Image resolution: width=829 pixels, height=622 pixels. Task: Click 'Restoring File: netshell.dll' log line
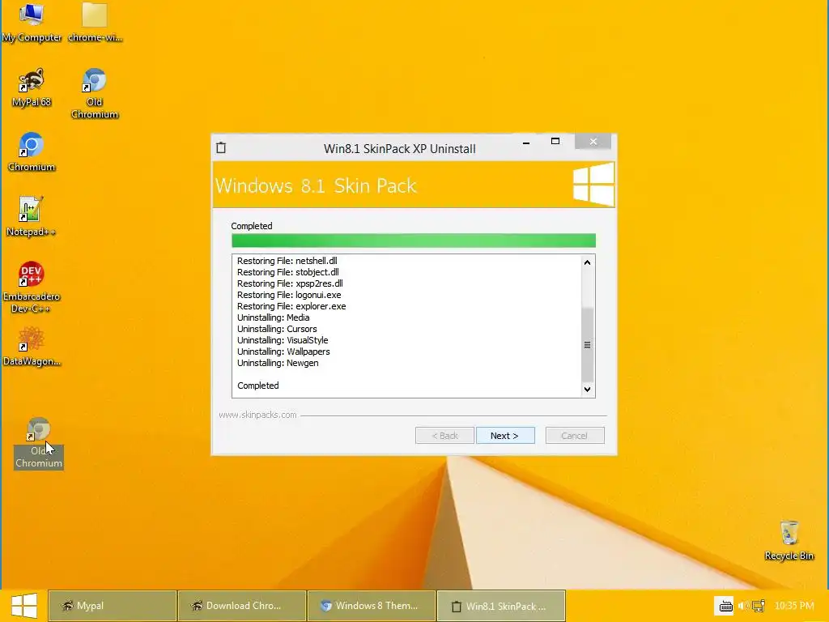pos(287,261)
